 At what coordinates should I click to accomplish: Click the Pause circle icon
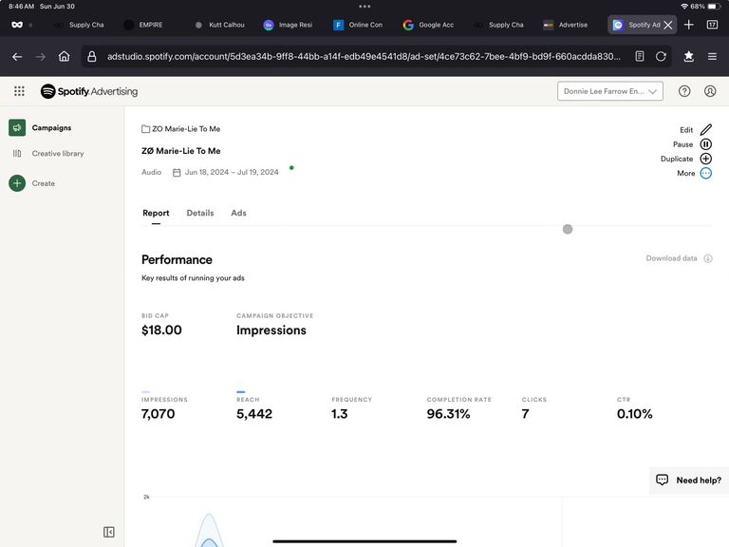706,144
